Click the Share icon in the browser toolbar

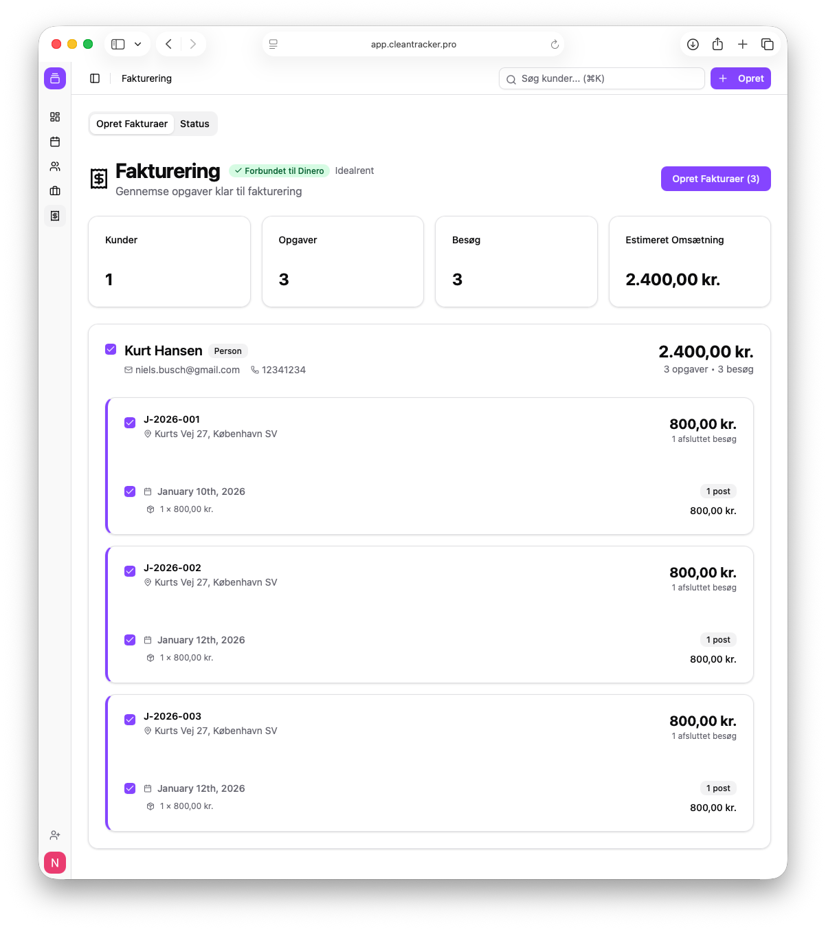pyautogui.click(x=717, y=44)
